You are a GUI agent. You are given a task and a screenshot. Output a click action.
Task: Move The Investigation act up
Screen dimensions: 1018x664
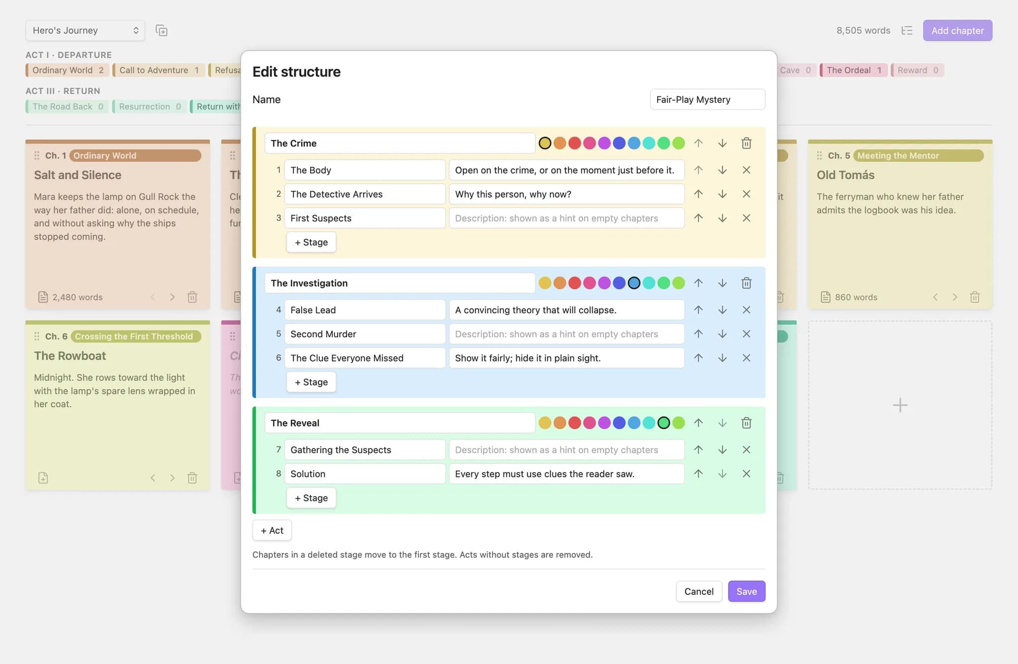698,283
